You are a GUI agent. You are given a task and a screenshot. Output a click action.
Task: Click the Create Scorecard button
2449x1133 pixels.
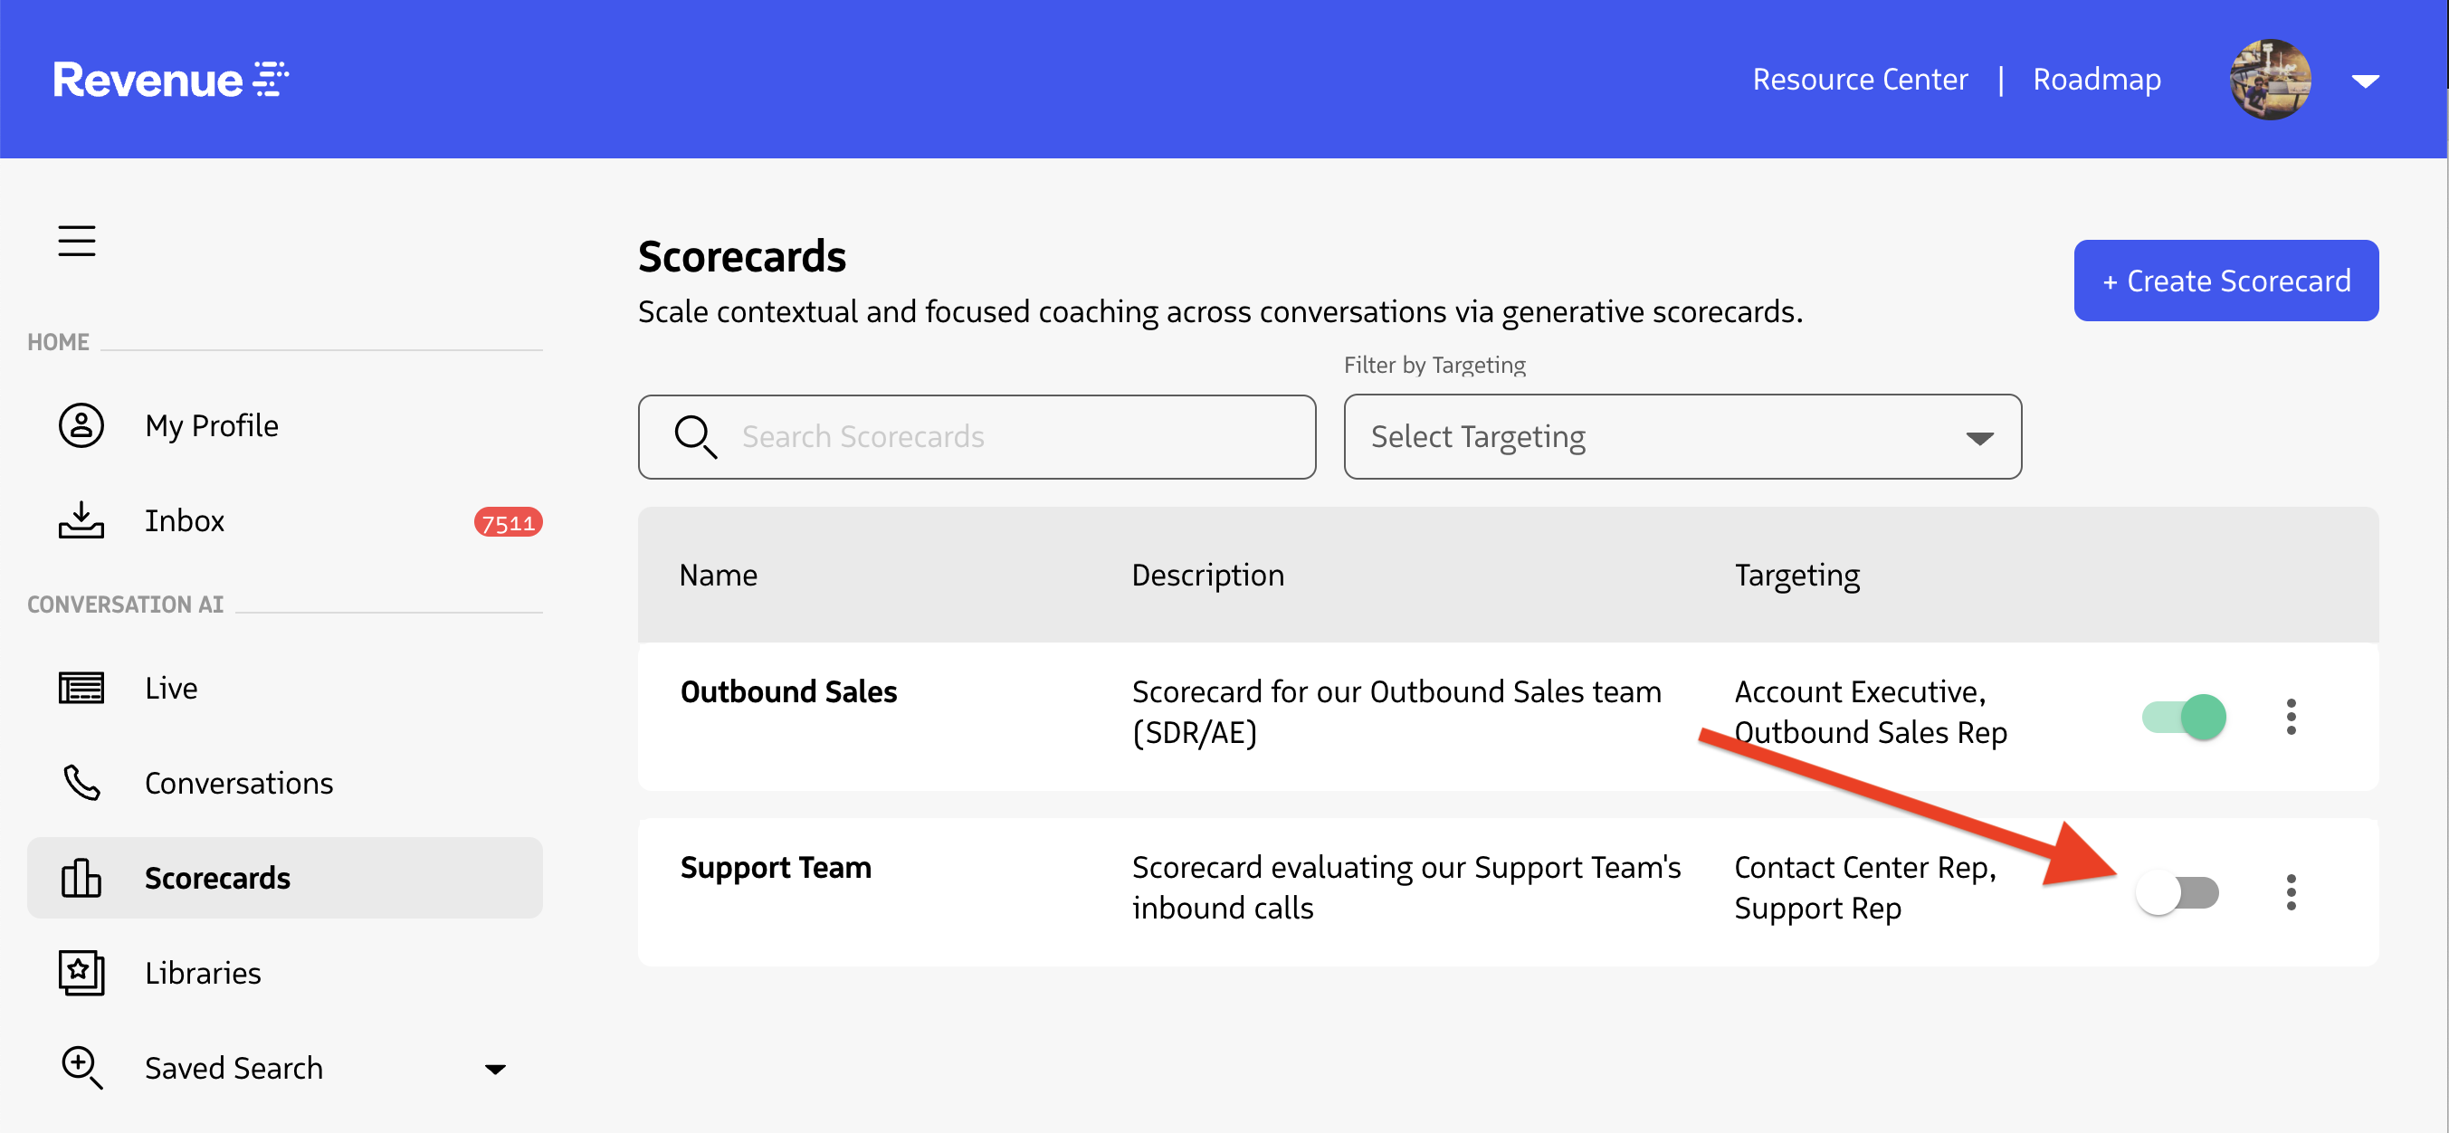[x=2225, y=281]
